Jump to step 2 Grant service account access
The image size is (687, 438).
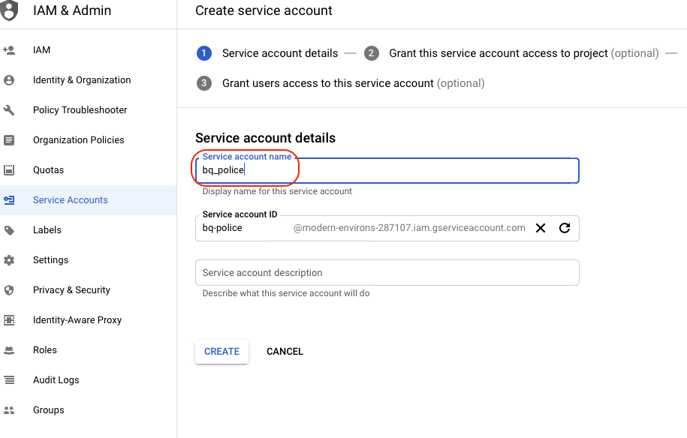click(x=499, y=53)
